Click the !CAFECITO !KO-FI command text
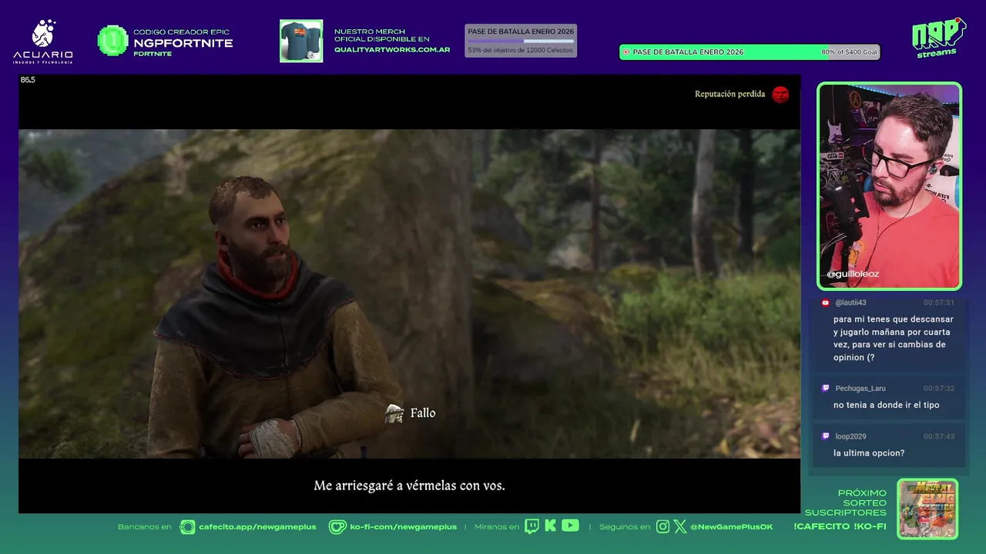The height and width of the screenshot is (554, 986). [840, 527]
